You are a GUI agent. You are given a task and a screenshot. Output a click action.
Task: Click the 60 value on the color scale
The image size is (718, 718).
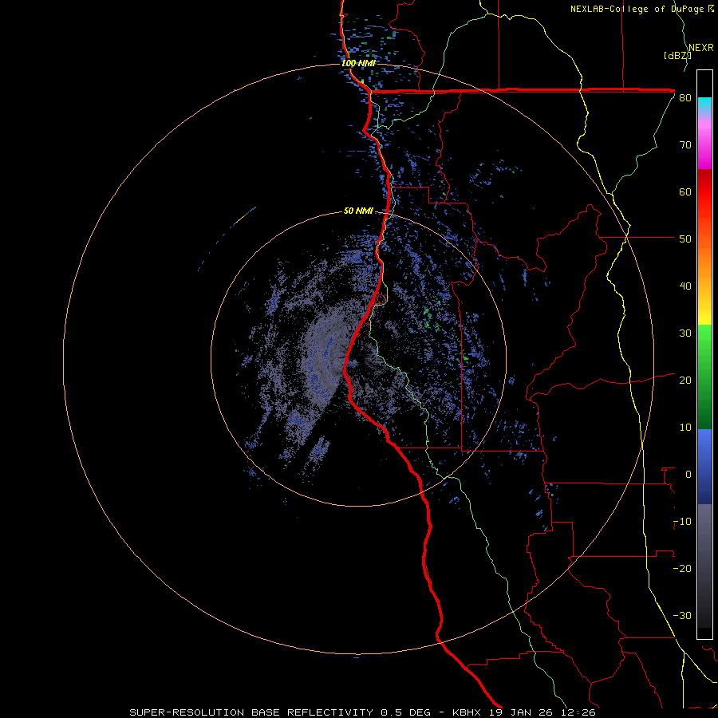pyautogui.click(x=685, y=191)
